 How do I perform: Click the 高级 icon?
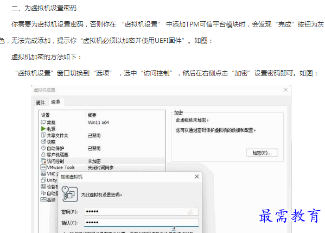[43, 199]
